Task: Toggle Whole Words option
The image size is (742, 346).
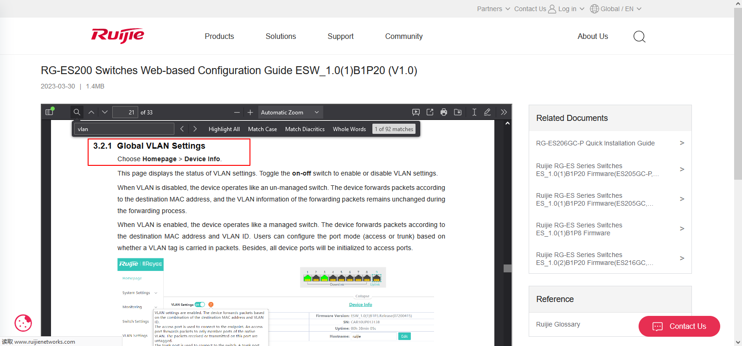Action: coord(349,129)
